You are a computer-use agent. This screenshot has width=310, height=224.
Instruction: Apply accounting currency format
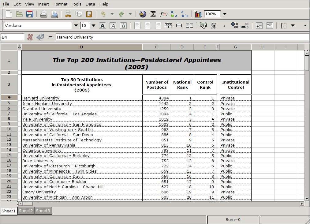pos(203,25)
